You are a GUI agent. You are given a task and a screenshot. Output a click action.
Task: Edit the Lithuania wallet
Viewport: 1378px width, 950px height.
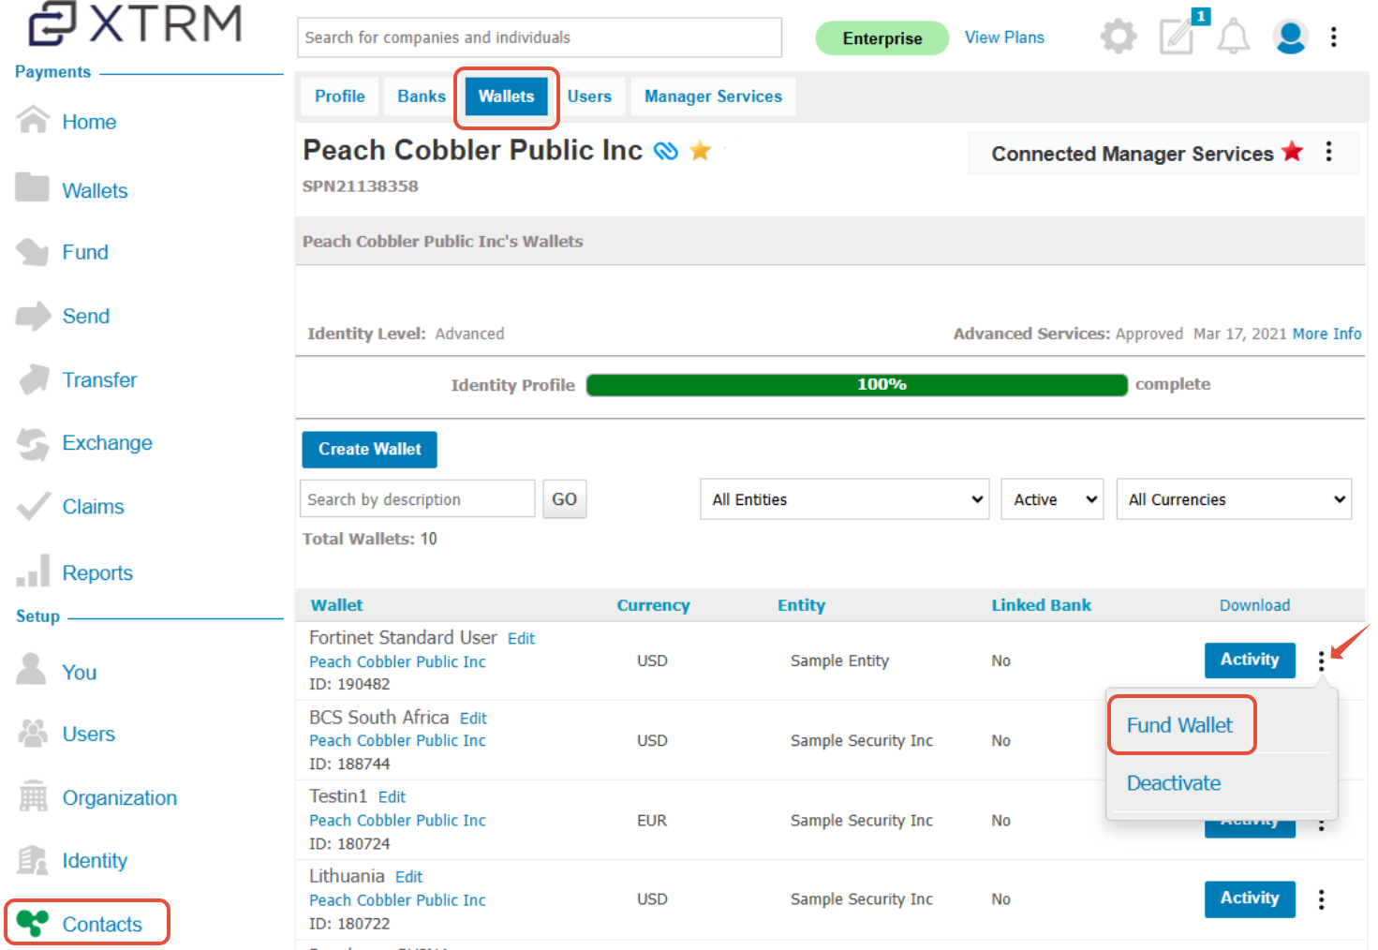[x=408, y=876]
